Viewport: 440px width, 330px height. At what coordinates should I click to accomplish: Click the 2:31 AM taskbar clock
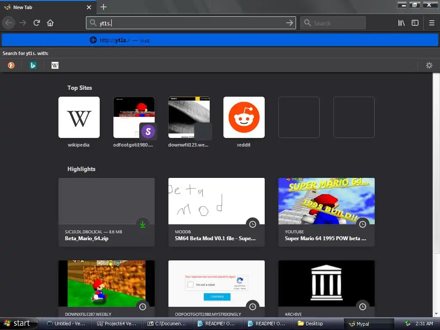[424, 324]
